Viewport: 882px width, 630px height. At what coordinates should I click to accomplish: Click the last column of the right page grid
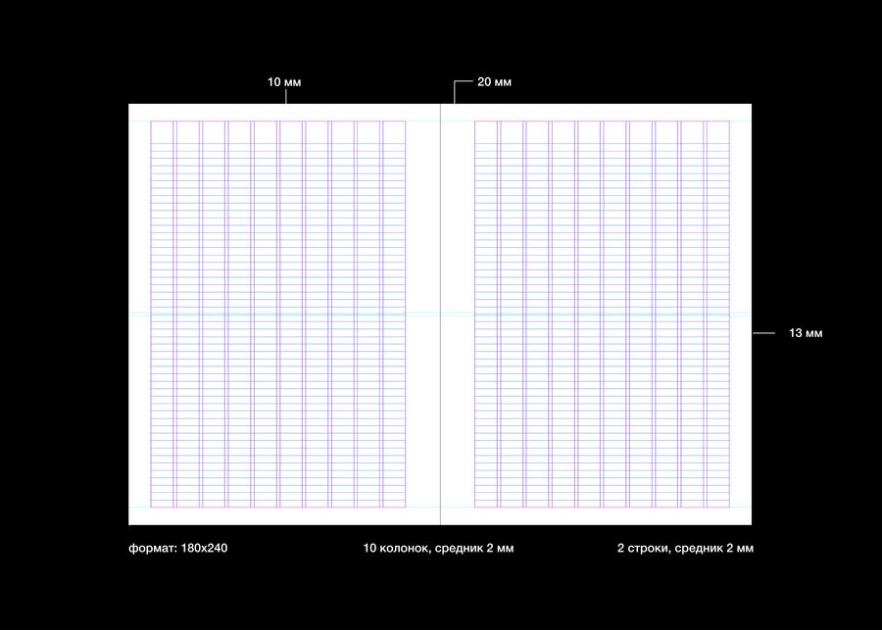(x=718, y=315)
